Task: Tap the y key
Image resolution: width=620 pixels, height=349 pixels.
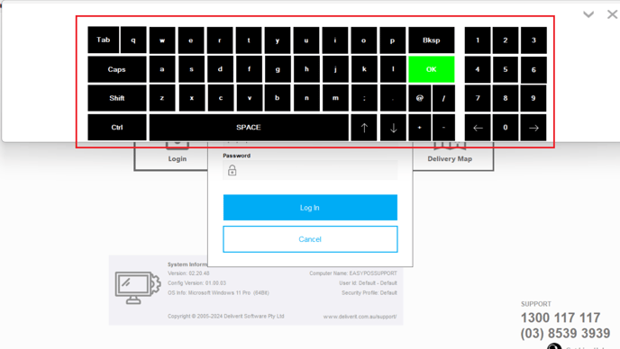Action: tap(278, 40)
